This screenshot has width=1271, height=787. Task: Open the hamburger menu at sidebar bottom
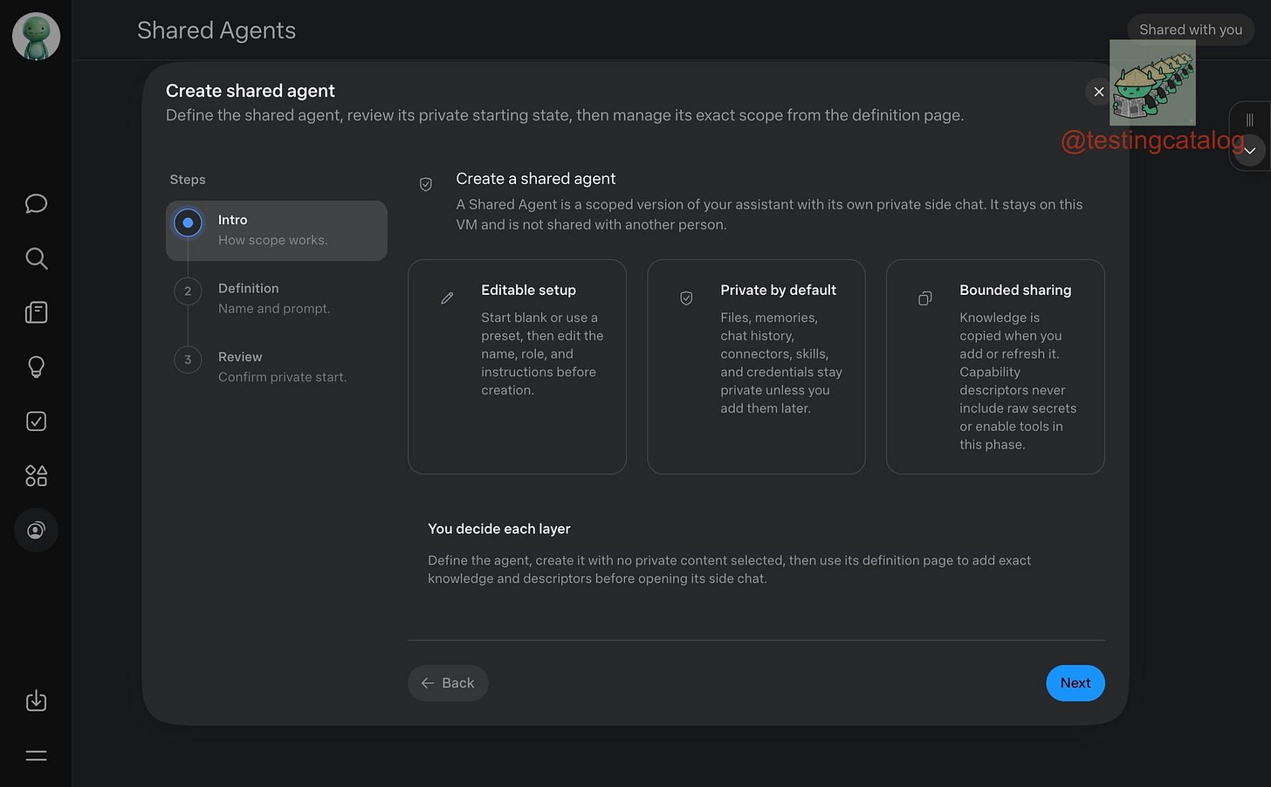coord(36,756)
